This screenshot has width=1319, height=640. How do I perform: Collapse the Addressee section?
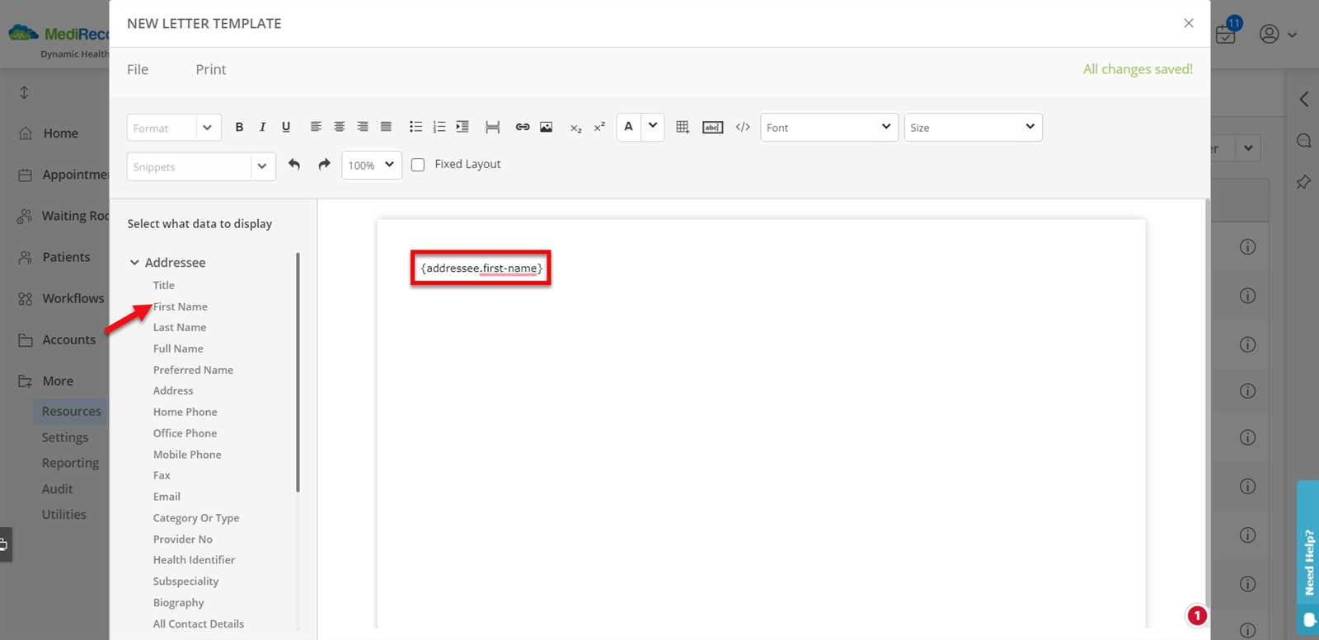(x=134, y=263)
